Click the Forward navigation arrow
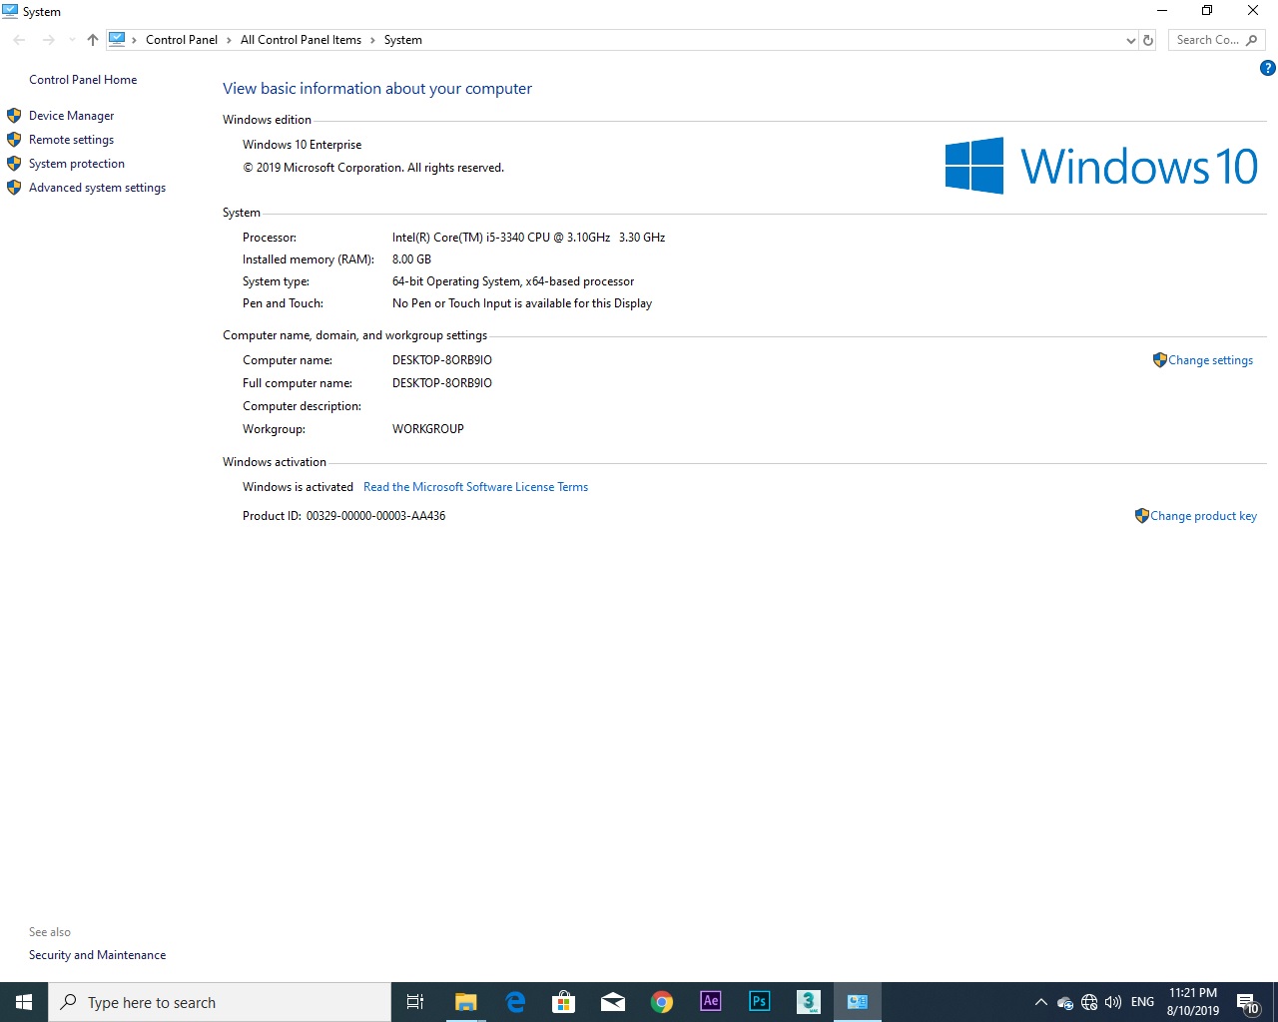 (48, 40)
